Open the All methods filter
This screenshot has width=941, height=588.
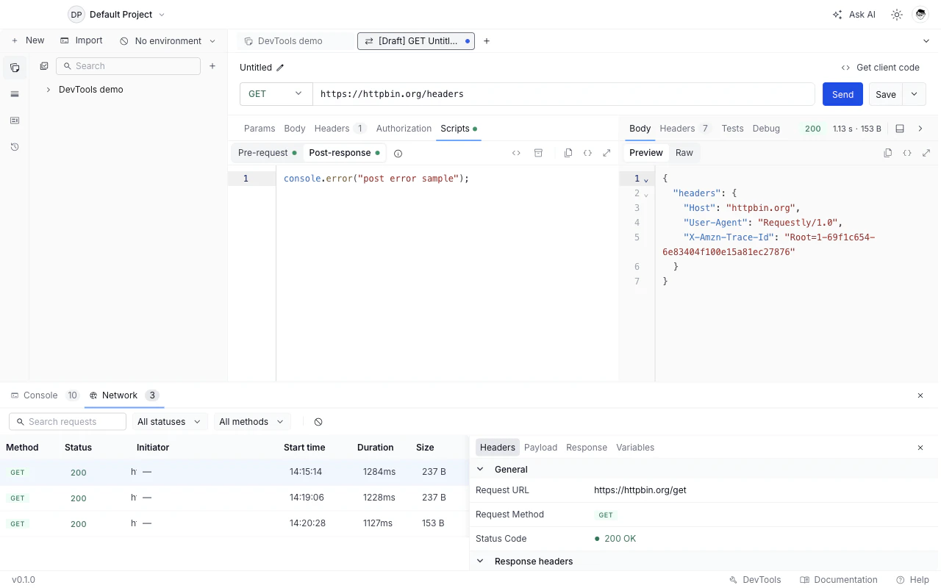251,422
